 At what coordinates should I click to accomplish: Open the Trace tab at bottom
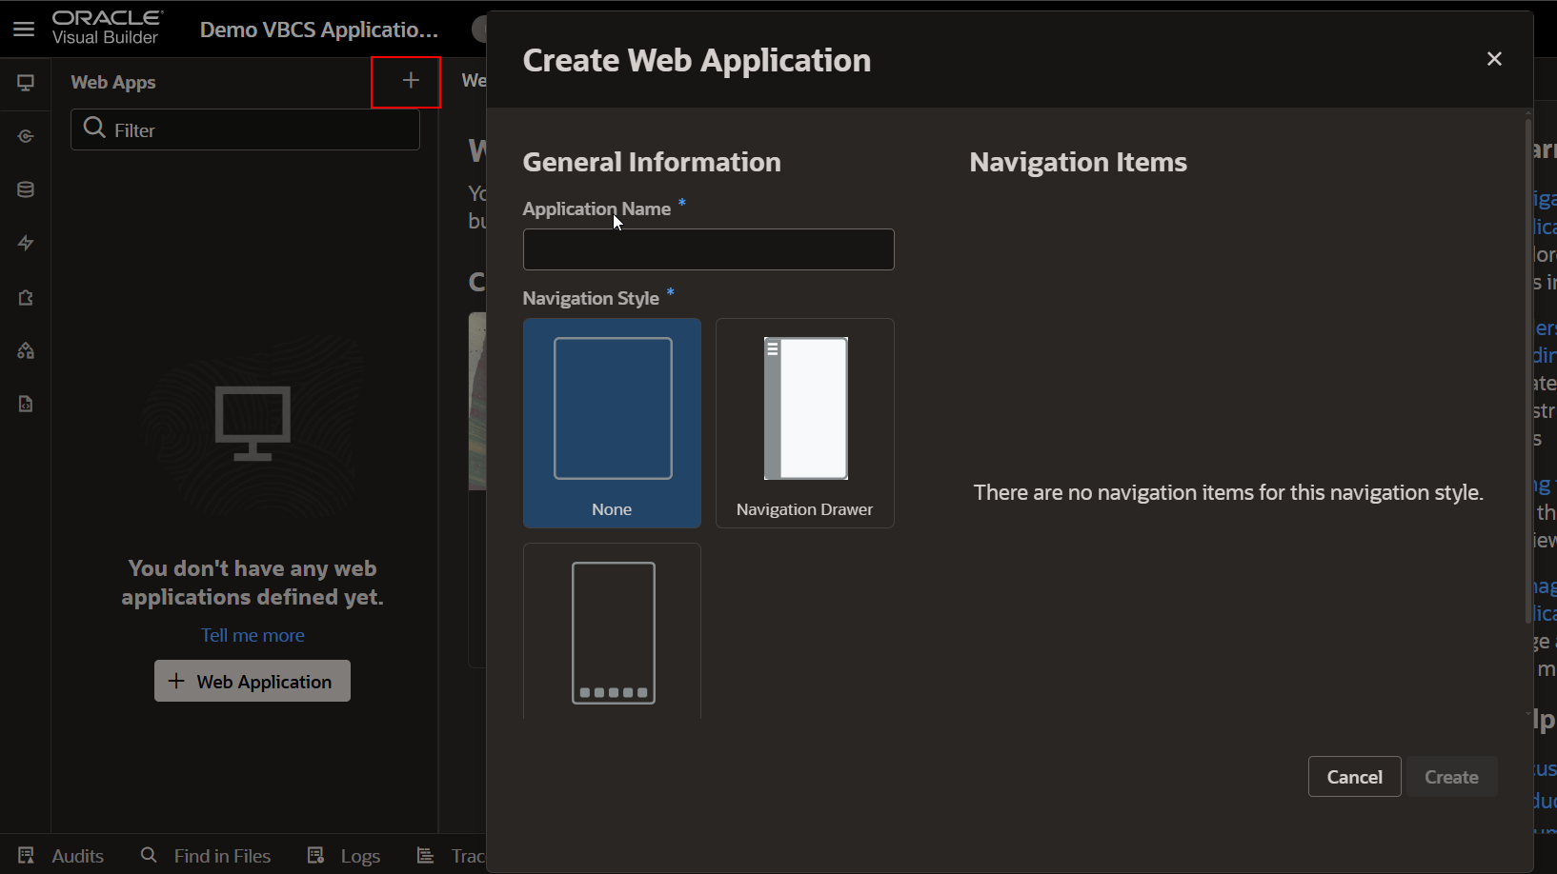tap(451, 856)
